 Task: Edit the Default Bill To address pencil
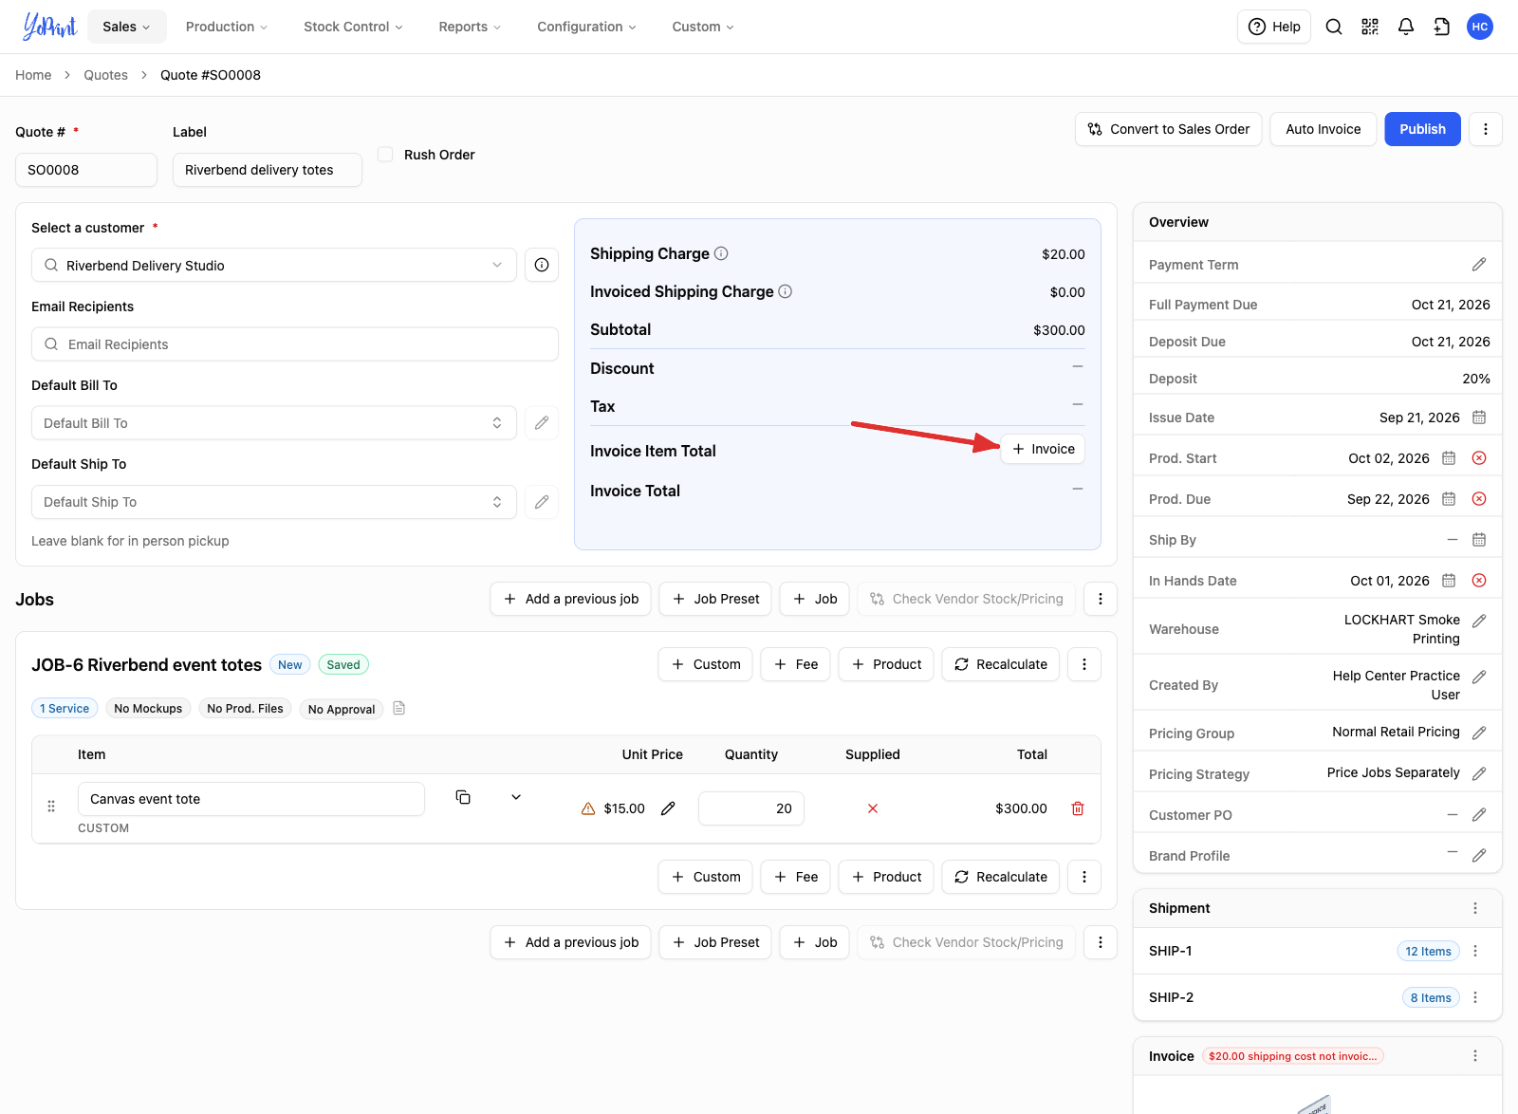pyautogui.click(x=542, y=423)
